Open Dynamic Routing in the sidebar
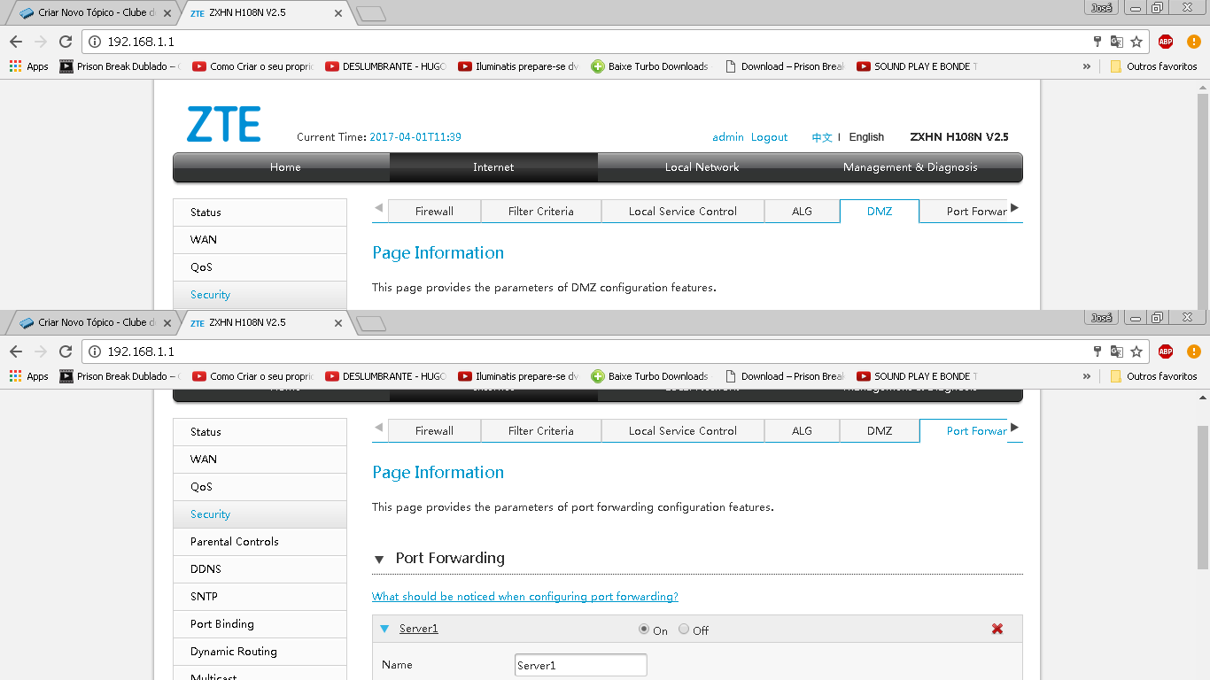The height and width of the screenshot is (680, 1210). (x=260, y=652)
